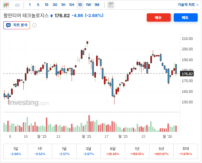Viewport: 202px width, 163px height.
Task: Click the 150.00 price axis label
Action: pyautogui.click(x=187, y=102)
